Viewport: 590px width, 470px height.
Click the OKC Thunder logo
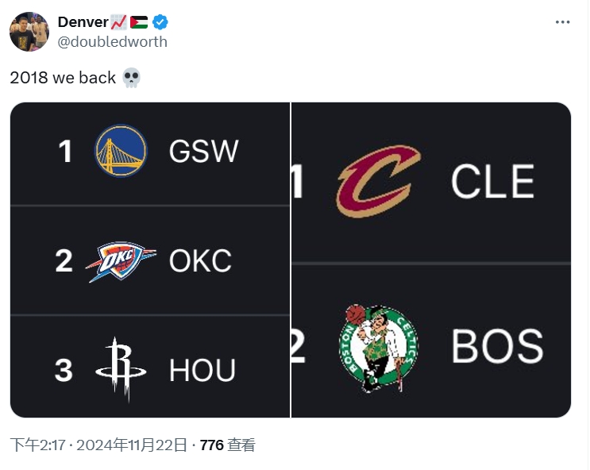pos(121,261)
